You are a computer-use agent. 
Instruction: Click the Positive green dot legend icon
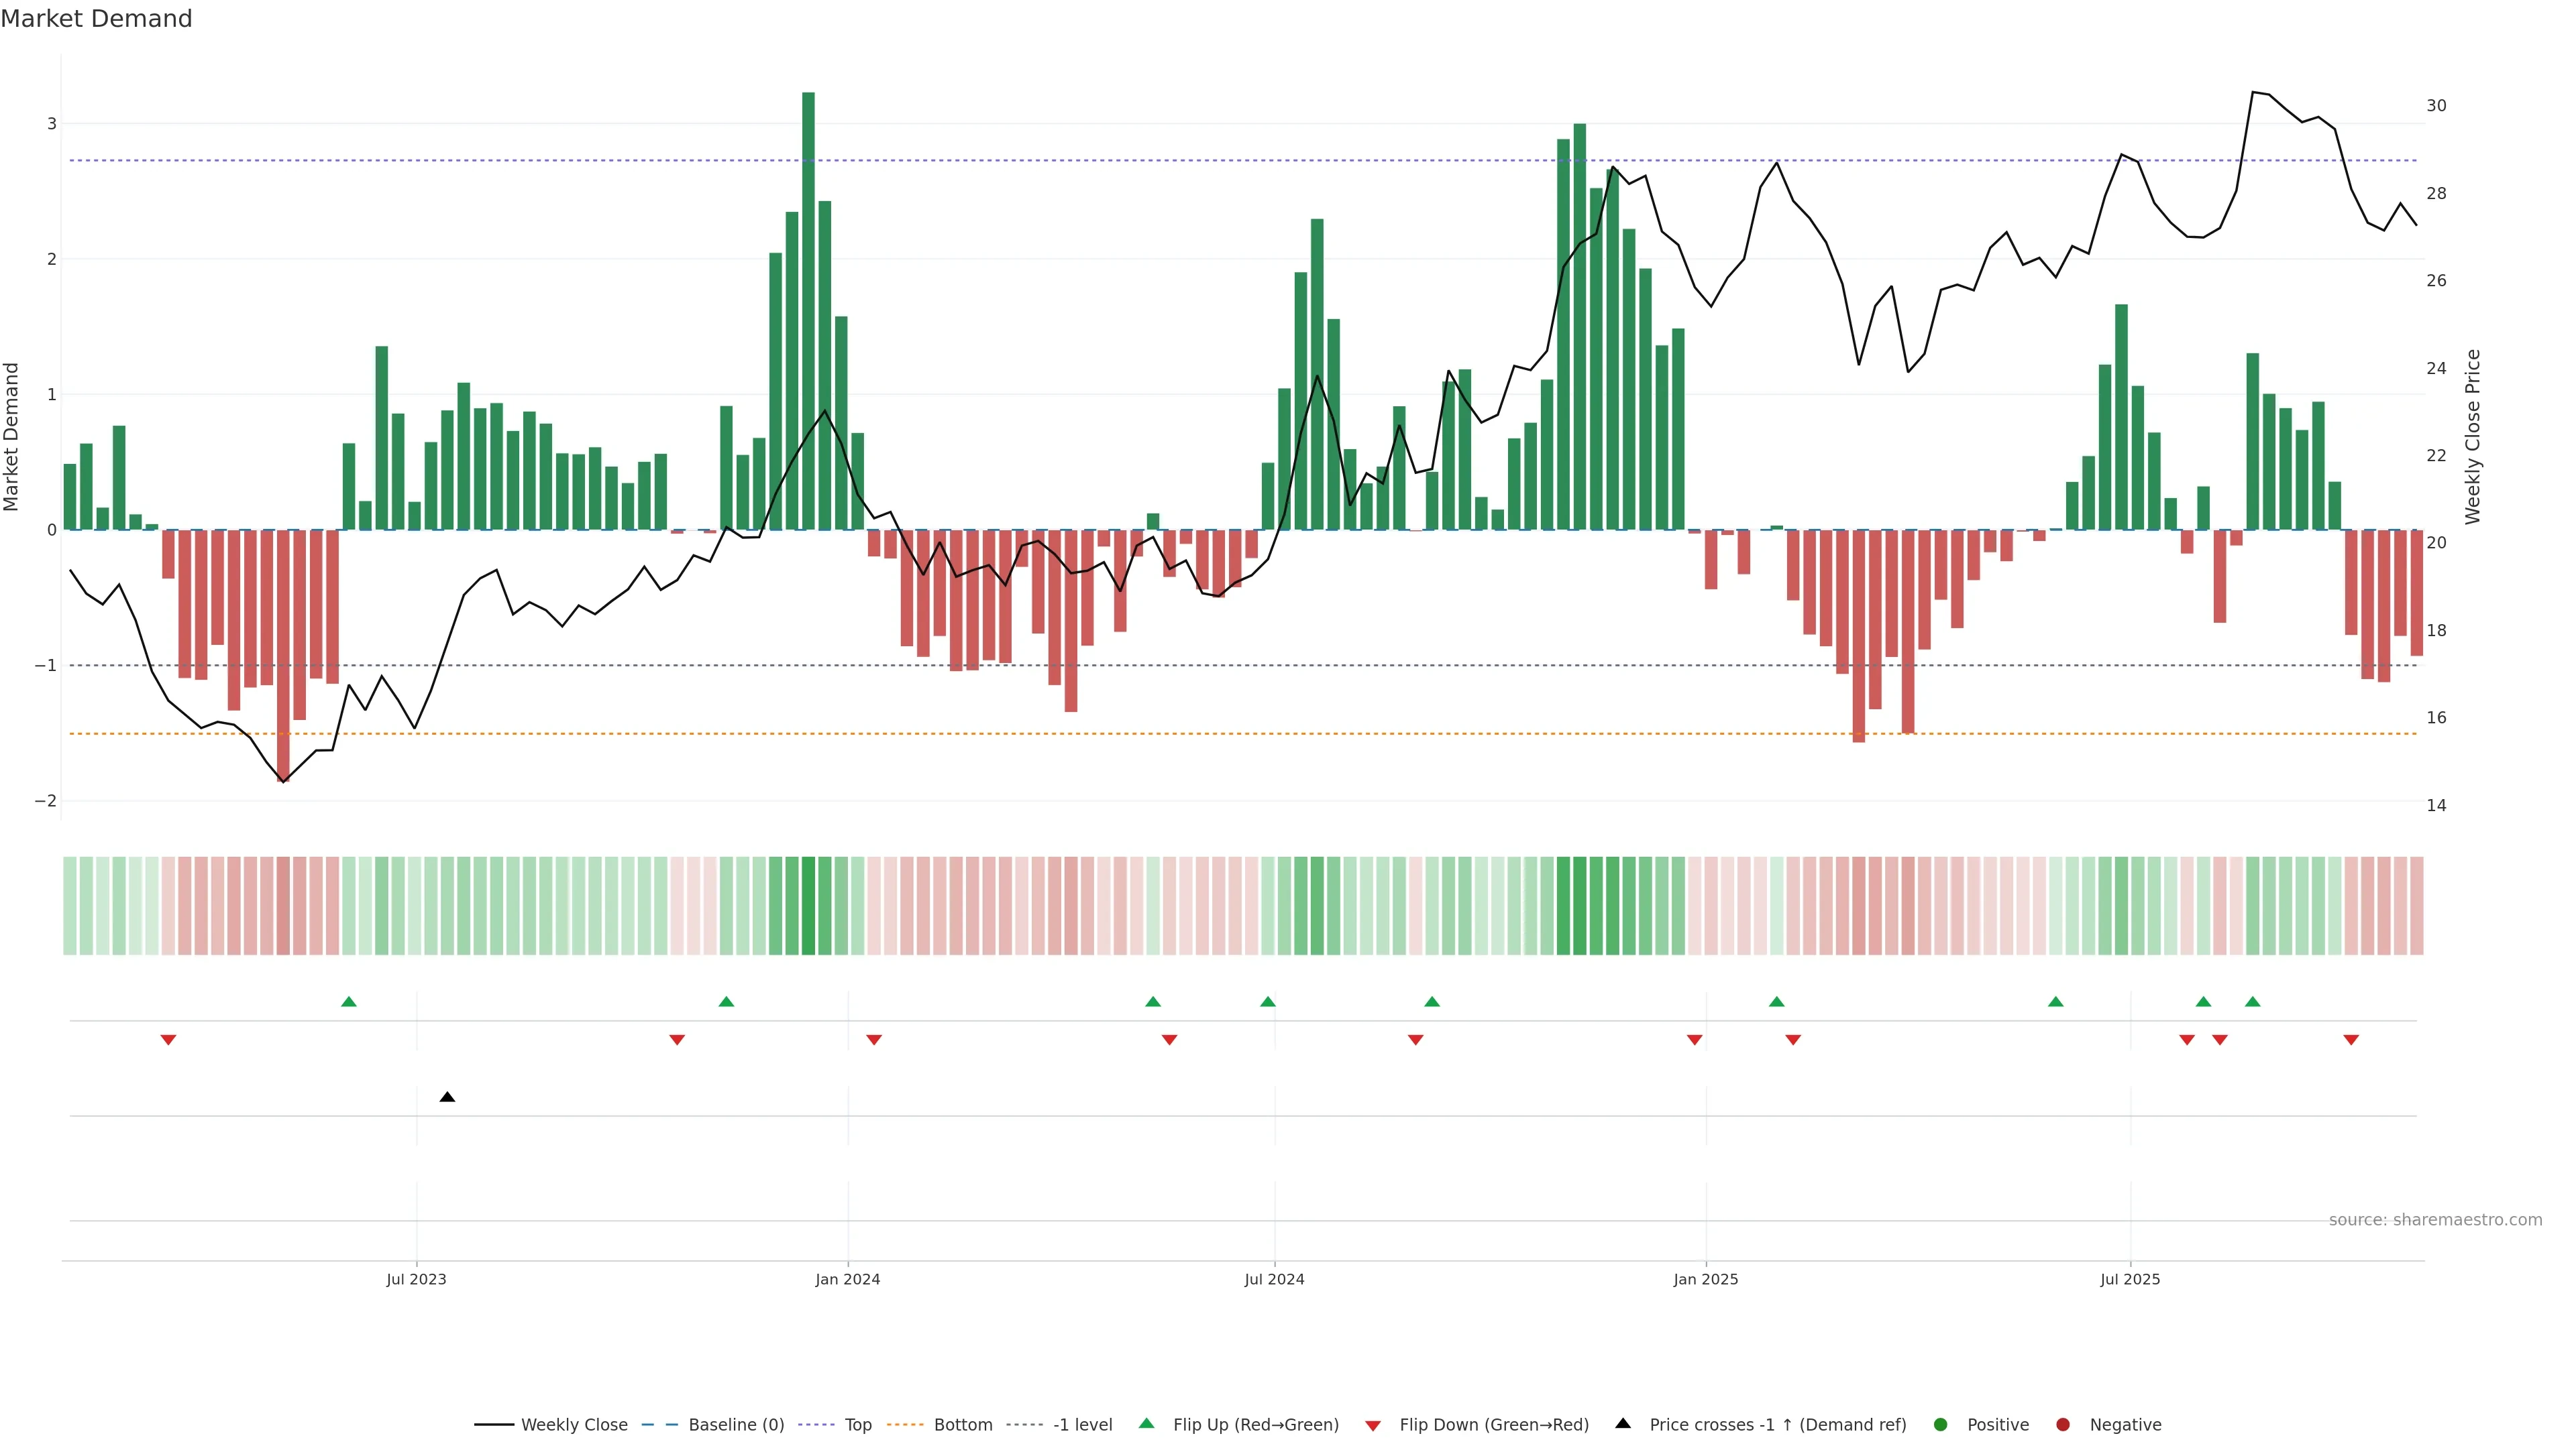click(1941, 1424)
